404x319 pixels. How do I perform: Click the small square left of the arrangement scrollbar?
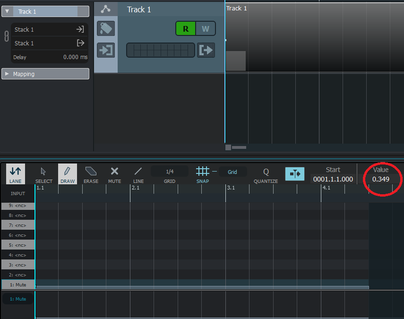(228, 147)
